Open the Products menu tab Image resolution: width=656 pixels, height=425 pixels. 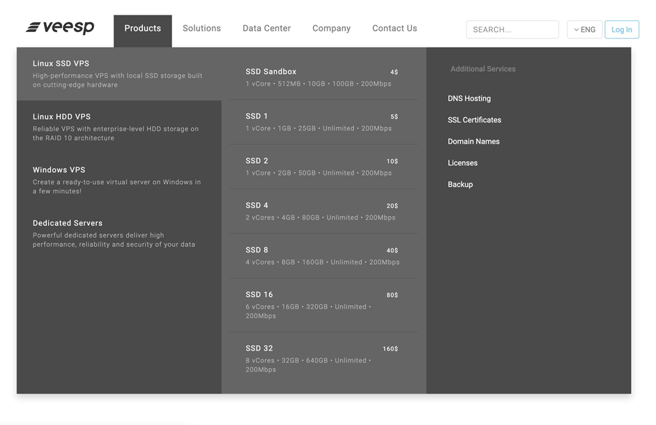[x=143, y=31]
